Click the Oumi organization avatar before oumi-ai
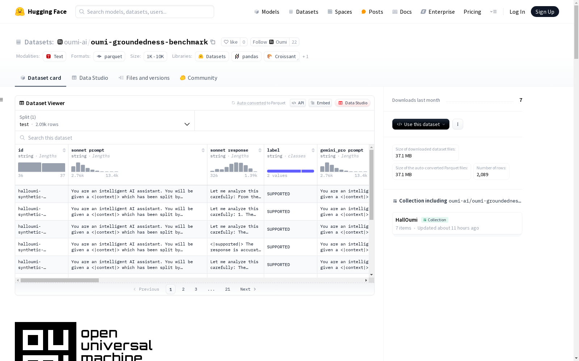The image size is (579, 361). pos(60,42)
